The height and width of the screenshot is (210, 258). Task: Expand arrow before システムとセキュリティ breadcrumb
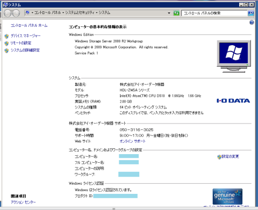pos(63,13)
